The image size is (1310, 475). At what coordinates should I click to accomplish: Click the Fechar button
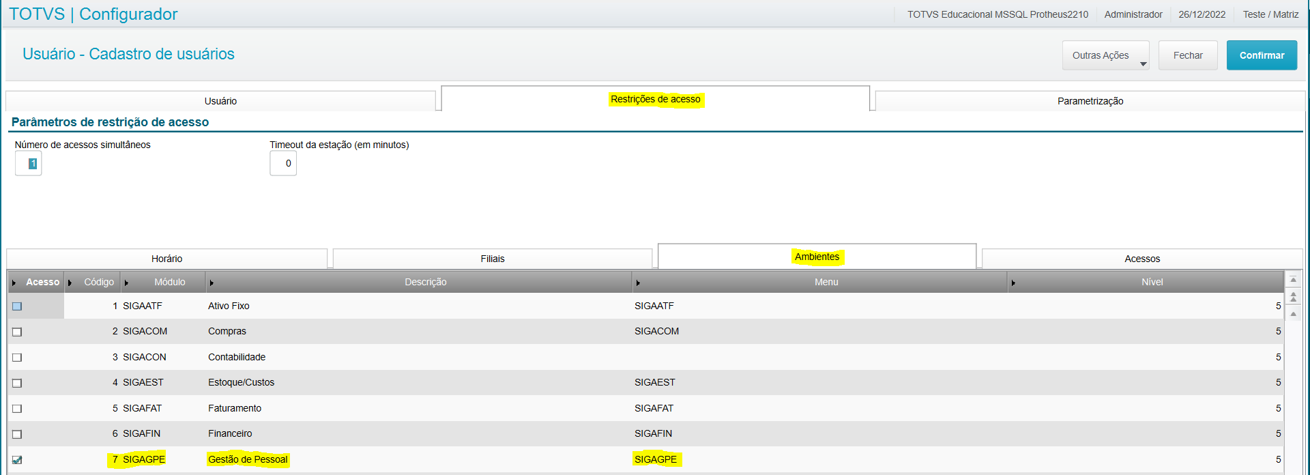(x=1188, y=55)
